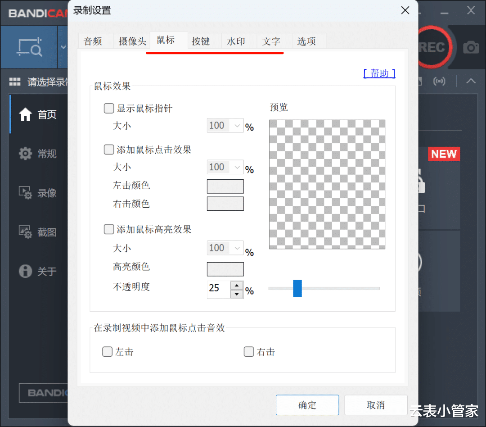Viewport: 486px width, 427px height.
Task: Minimize the Bandicam main window
Action: pyautogui.click(x=445, y=14)
